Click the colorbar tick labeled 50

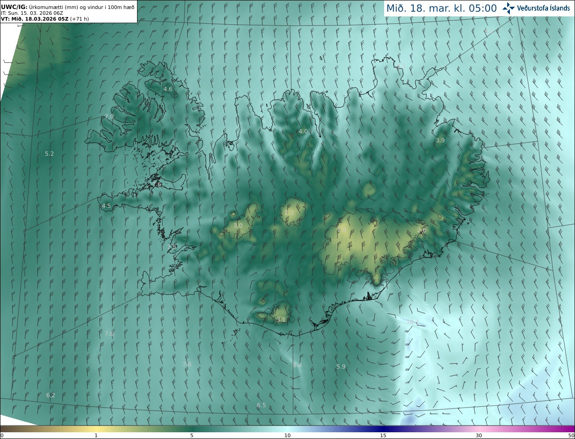tap(571, 435)
